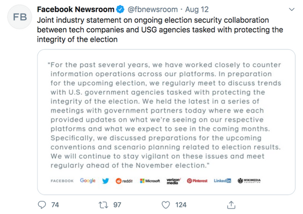Open the FB profile avatar

(x=19, y=17)
